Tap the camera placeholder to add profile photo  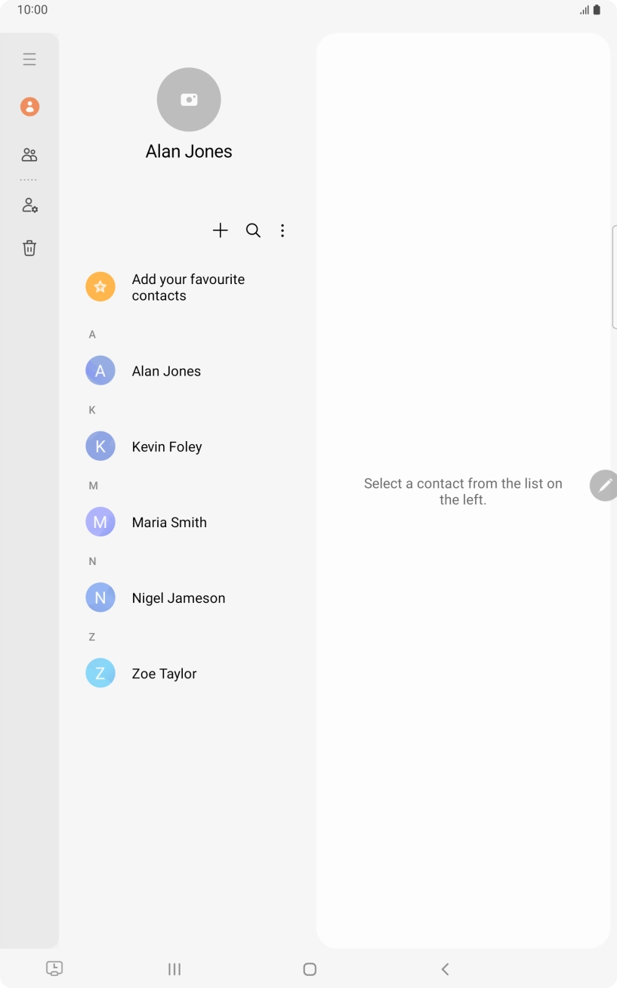click(189, 99)
